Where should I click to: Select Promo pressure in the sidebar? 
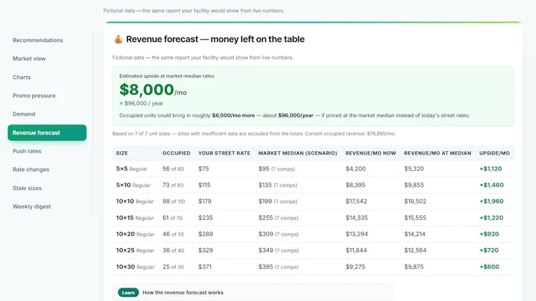[34, 96]
